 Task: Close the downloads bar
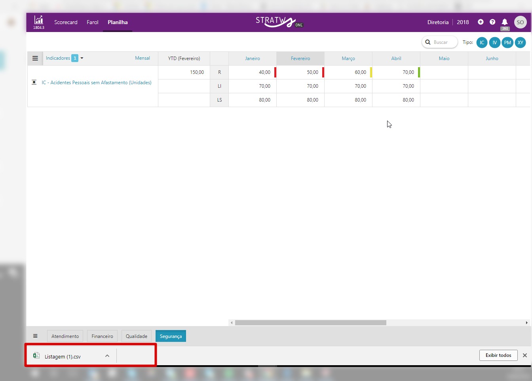(x=525, y=355)
